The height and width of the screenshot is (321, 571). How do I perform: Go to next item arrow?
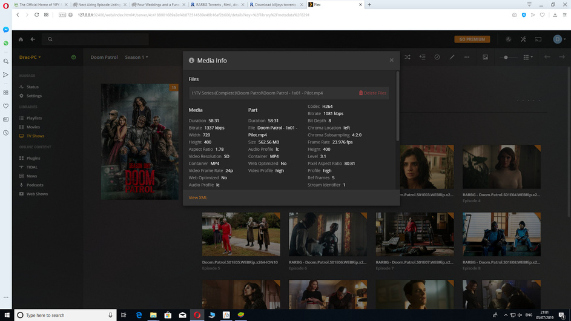coord(562,57)
